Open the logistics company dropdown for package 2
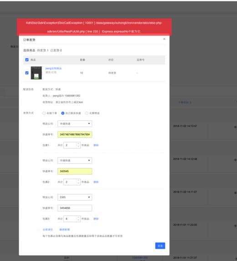The image size is (237, 261). click(75, 161)
